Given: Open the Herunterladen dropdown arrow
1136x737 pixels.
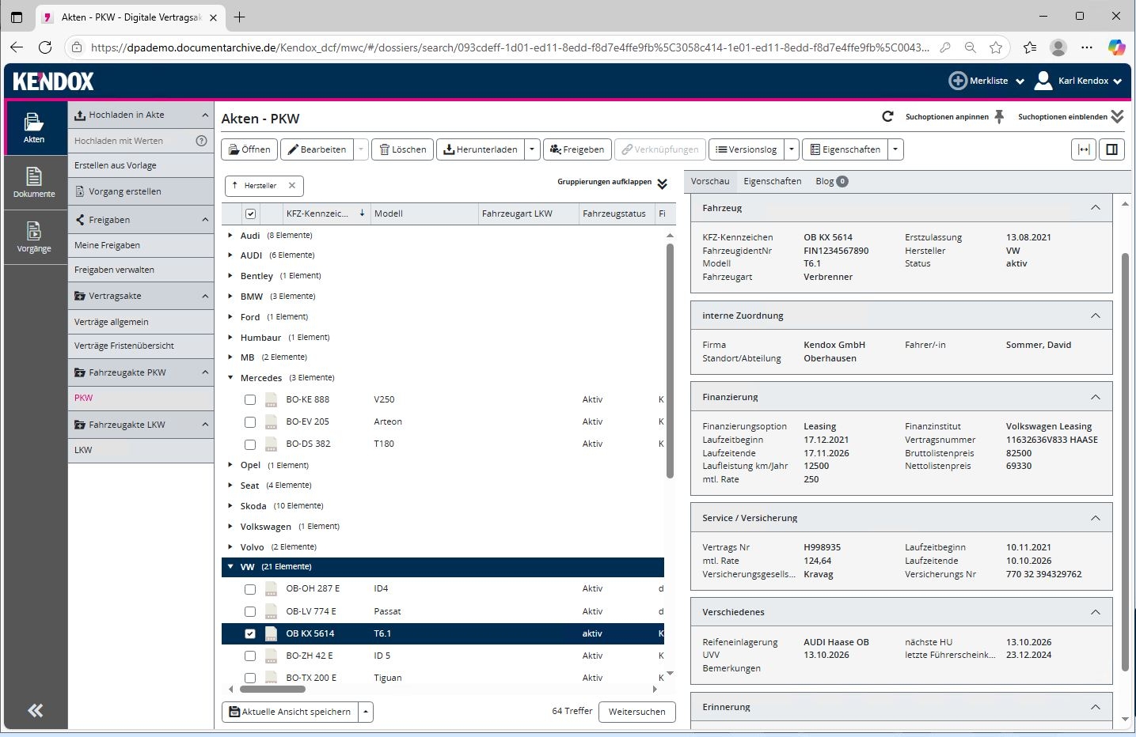Looking at the screenshot, I should pyautogui.click(x=532, y=149).
